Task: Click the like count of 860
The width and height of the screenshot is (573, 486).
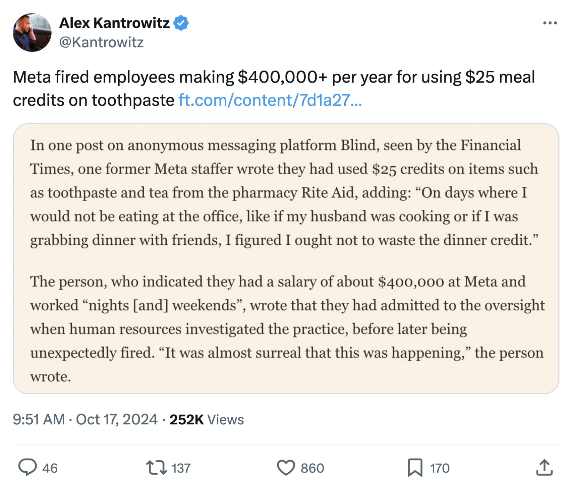Action: coord(312,468)
